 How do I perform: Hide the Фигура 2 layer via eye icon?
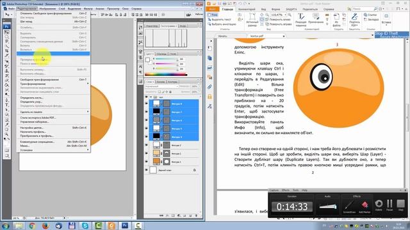point(147,153)
